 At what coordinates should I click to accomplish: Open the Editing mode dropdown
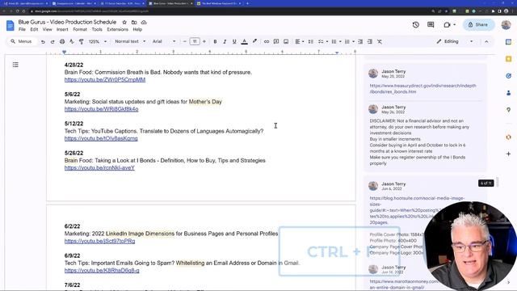tap(455, 41)
